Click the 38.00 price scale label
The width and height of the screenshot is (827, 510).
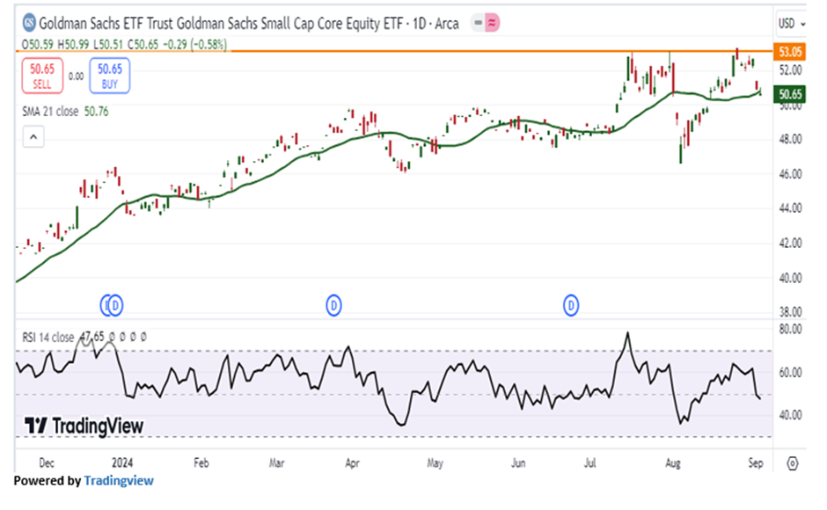tap(790, 311)
